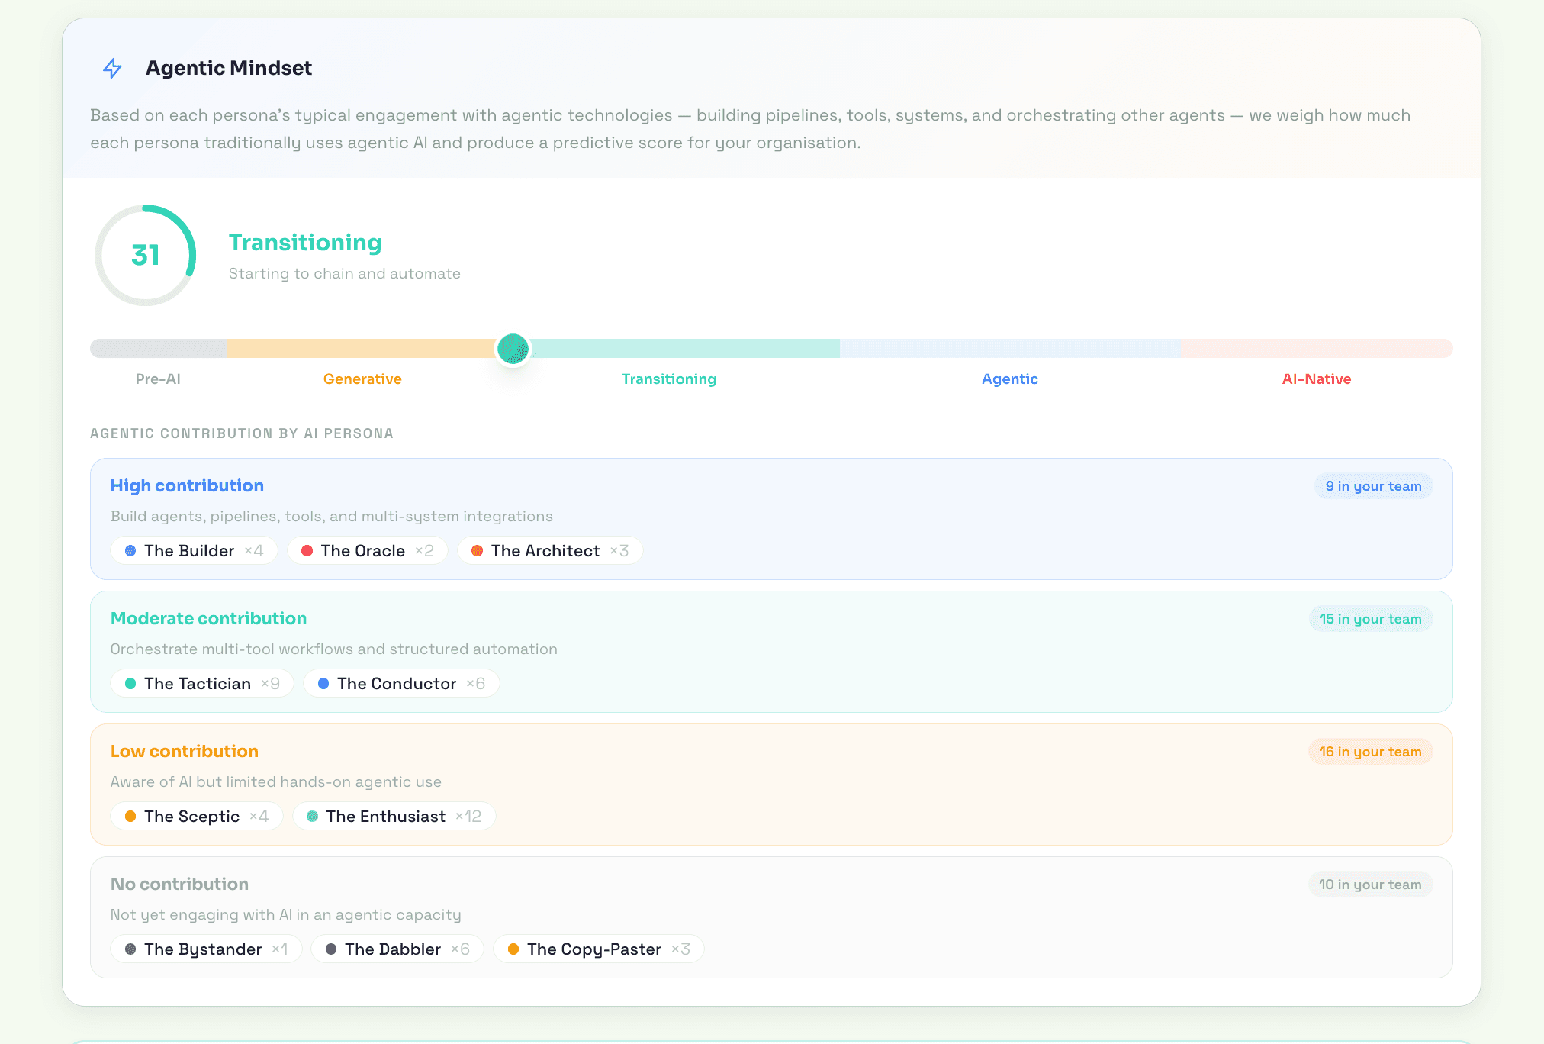Image resolution: width=1544 pixels, height=1044 pixels.
Task: Click the Agentic segment of the bar
Action: (x=1010, y=349)
